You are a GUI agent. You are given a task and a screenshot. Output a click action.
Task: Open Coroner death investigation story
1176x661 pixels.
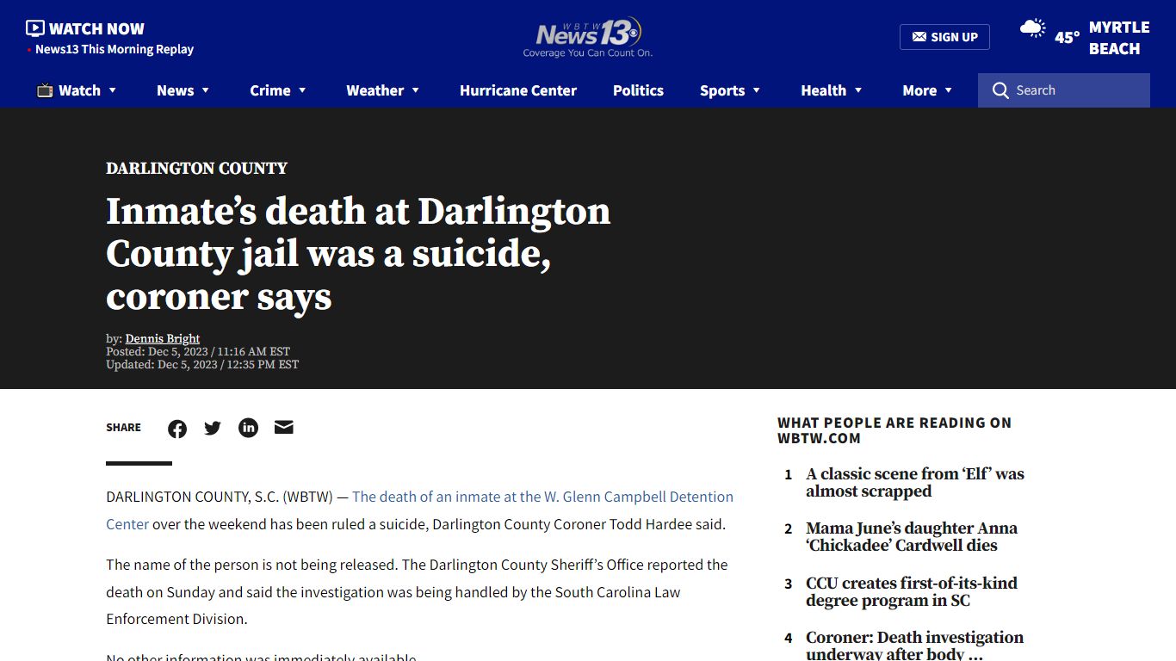point(914,646)
